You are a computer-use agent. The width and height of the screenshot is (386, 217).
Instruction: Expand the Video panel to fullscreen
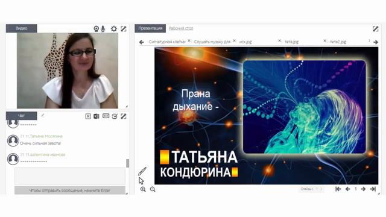coord(124,29)
